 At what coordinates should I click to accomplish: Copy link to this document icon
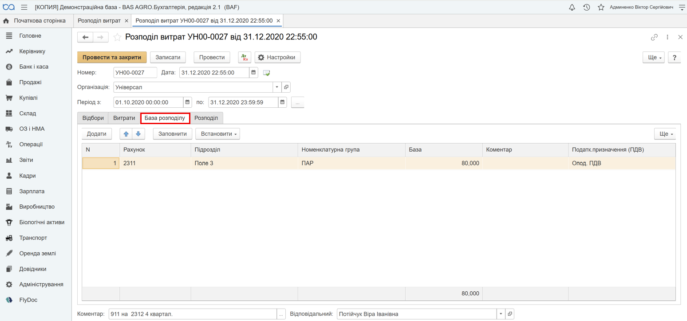654,37
